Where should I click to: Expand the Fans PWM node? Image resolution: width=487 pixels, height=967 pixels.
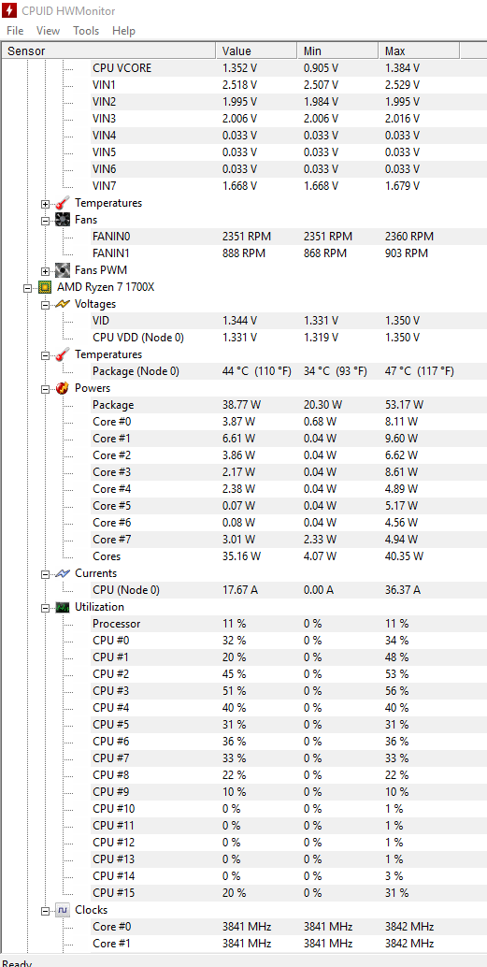pyautogui.click(x=46, y=270)
